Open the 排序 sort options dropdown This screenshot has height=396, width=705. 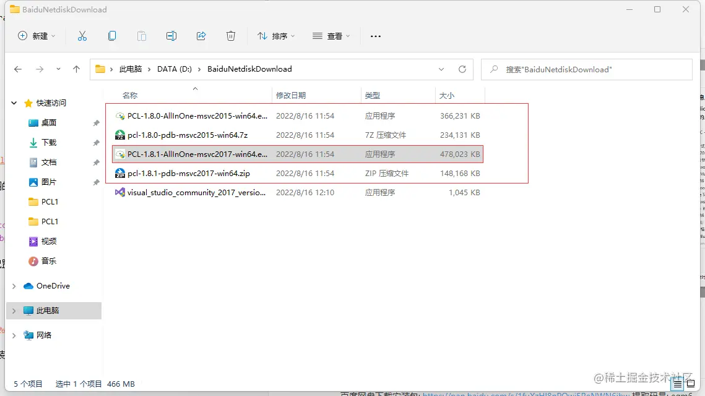(275, 36)
